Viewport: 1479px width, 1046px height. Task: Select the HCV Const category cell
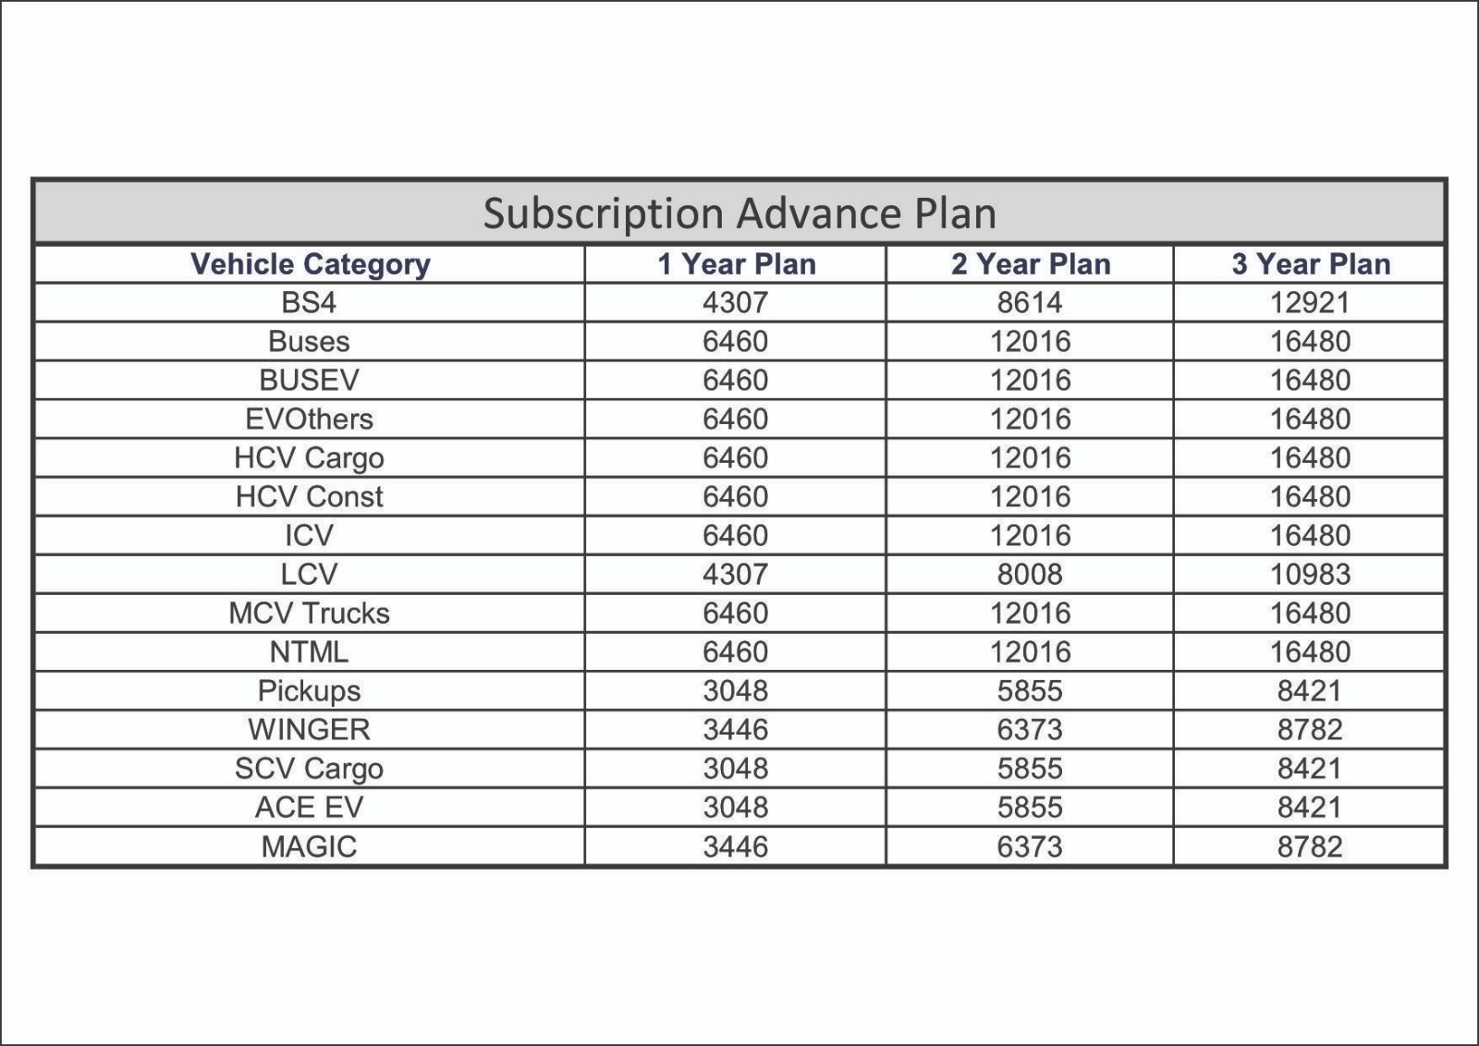pos(310,497)
